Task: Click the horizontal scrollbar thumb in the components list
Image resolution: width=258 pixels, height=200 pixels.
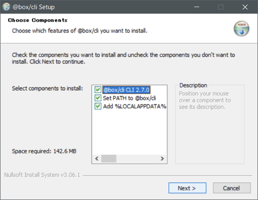Action: click(109, 158)
